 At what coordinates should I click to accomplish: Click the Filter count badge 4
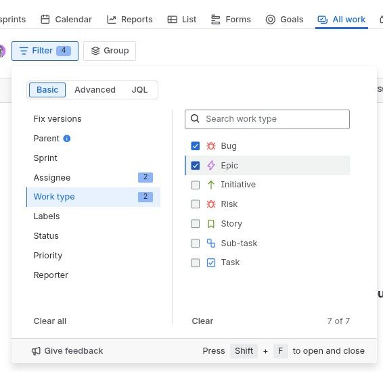pos(64,51)
